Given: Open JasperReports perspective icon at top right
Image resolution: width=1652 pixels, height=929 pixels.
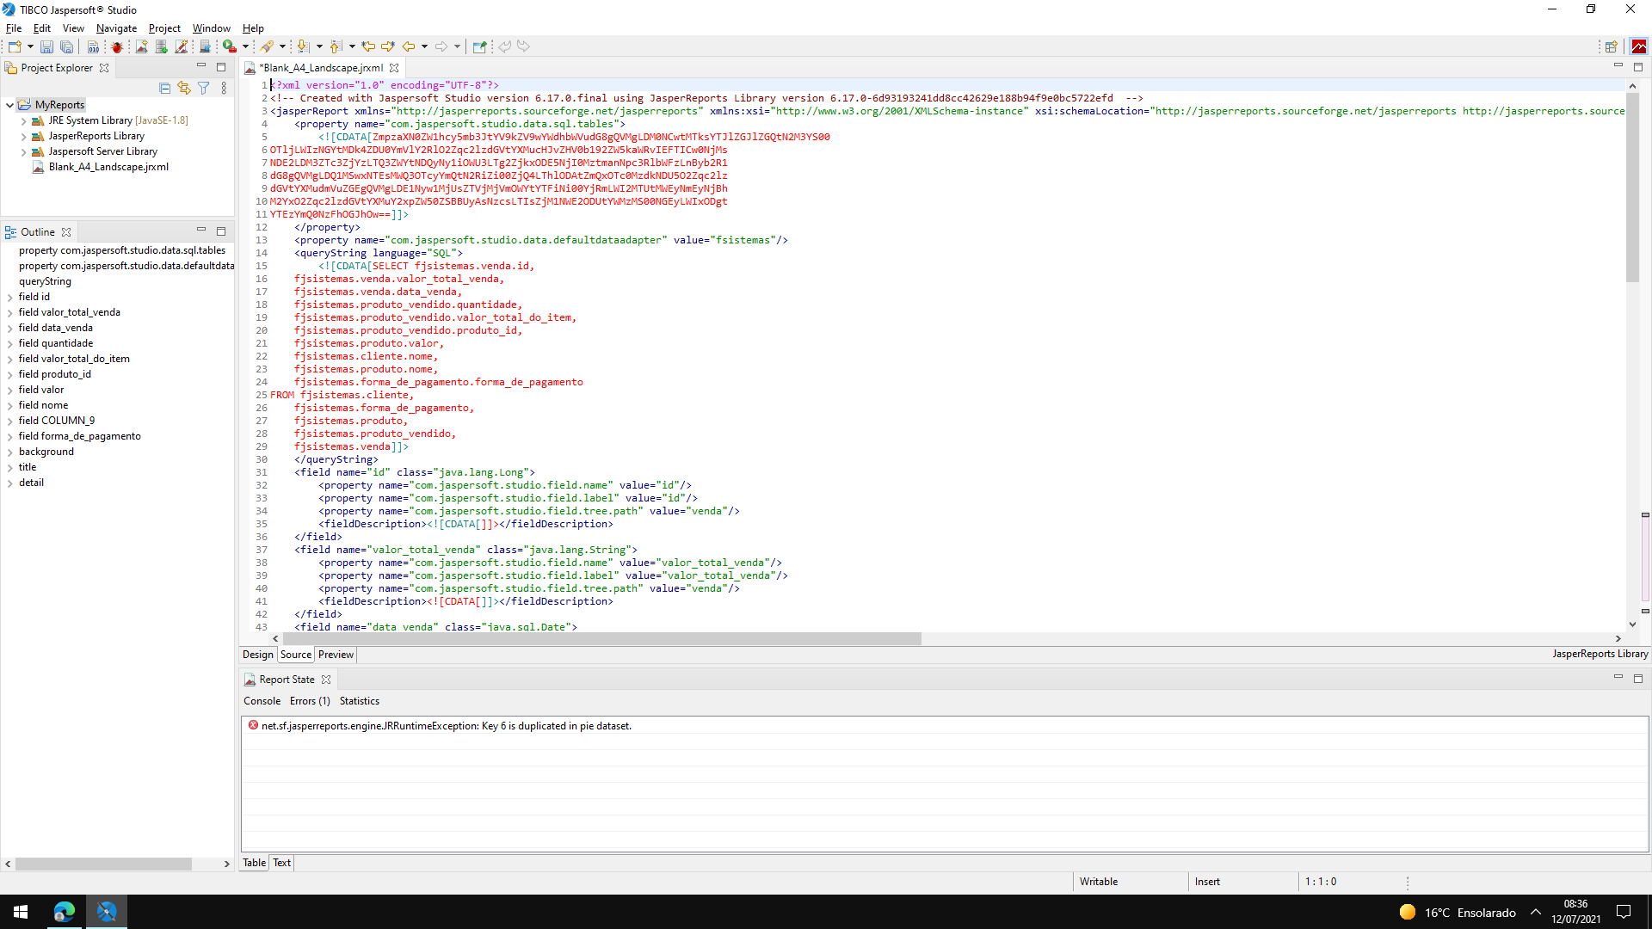Looking at the screenshot, I should 1639,46.
